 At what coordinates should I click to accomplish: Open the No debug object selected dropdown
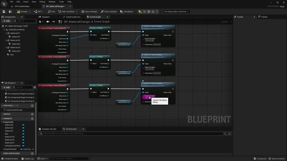(176, 12)
